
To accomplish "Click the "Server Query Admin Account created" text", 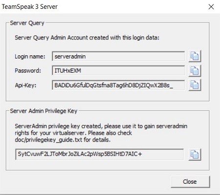I will point(87,38).
